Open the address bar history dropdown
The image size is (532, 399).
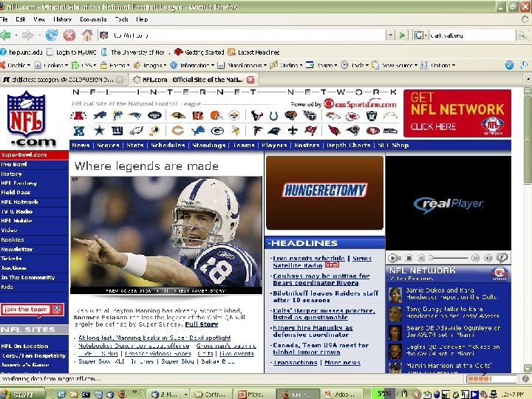(391, 35)
